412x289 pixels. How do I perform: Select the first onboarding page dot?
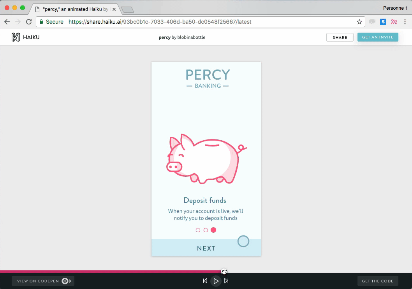coord(198,230)
